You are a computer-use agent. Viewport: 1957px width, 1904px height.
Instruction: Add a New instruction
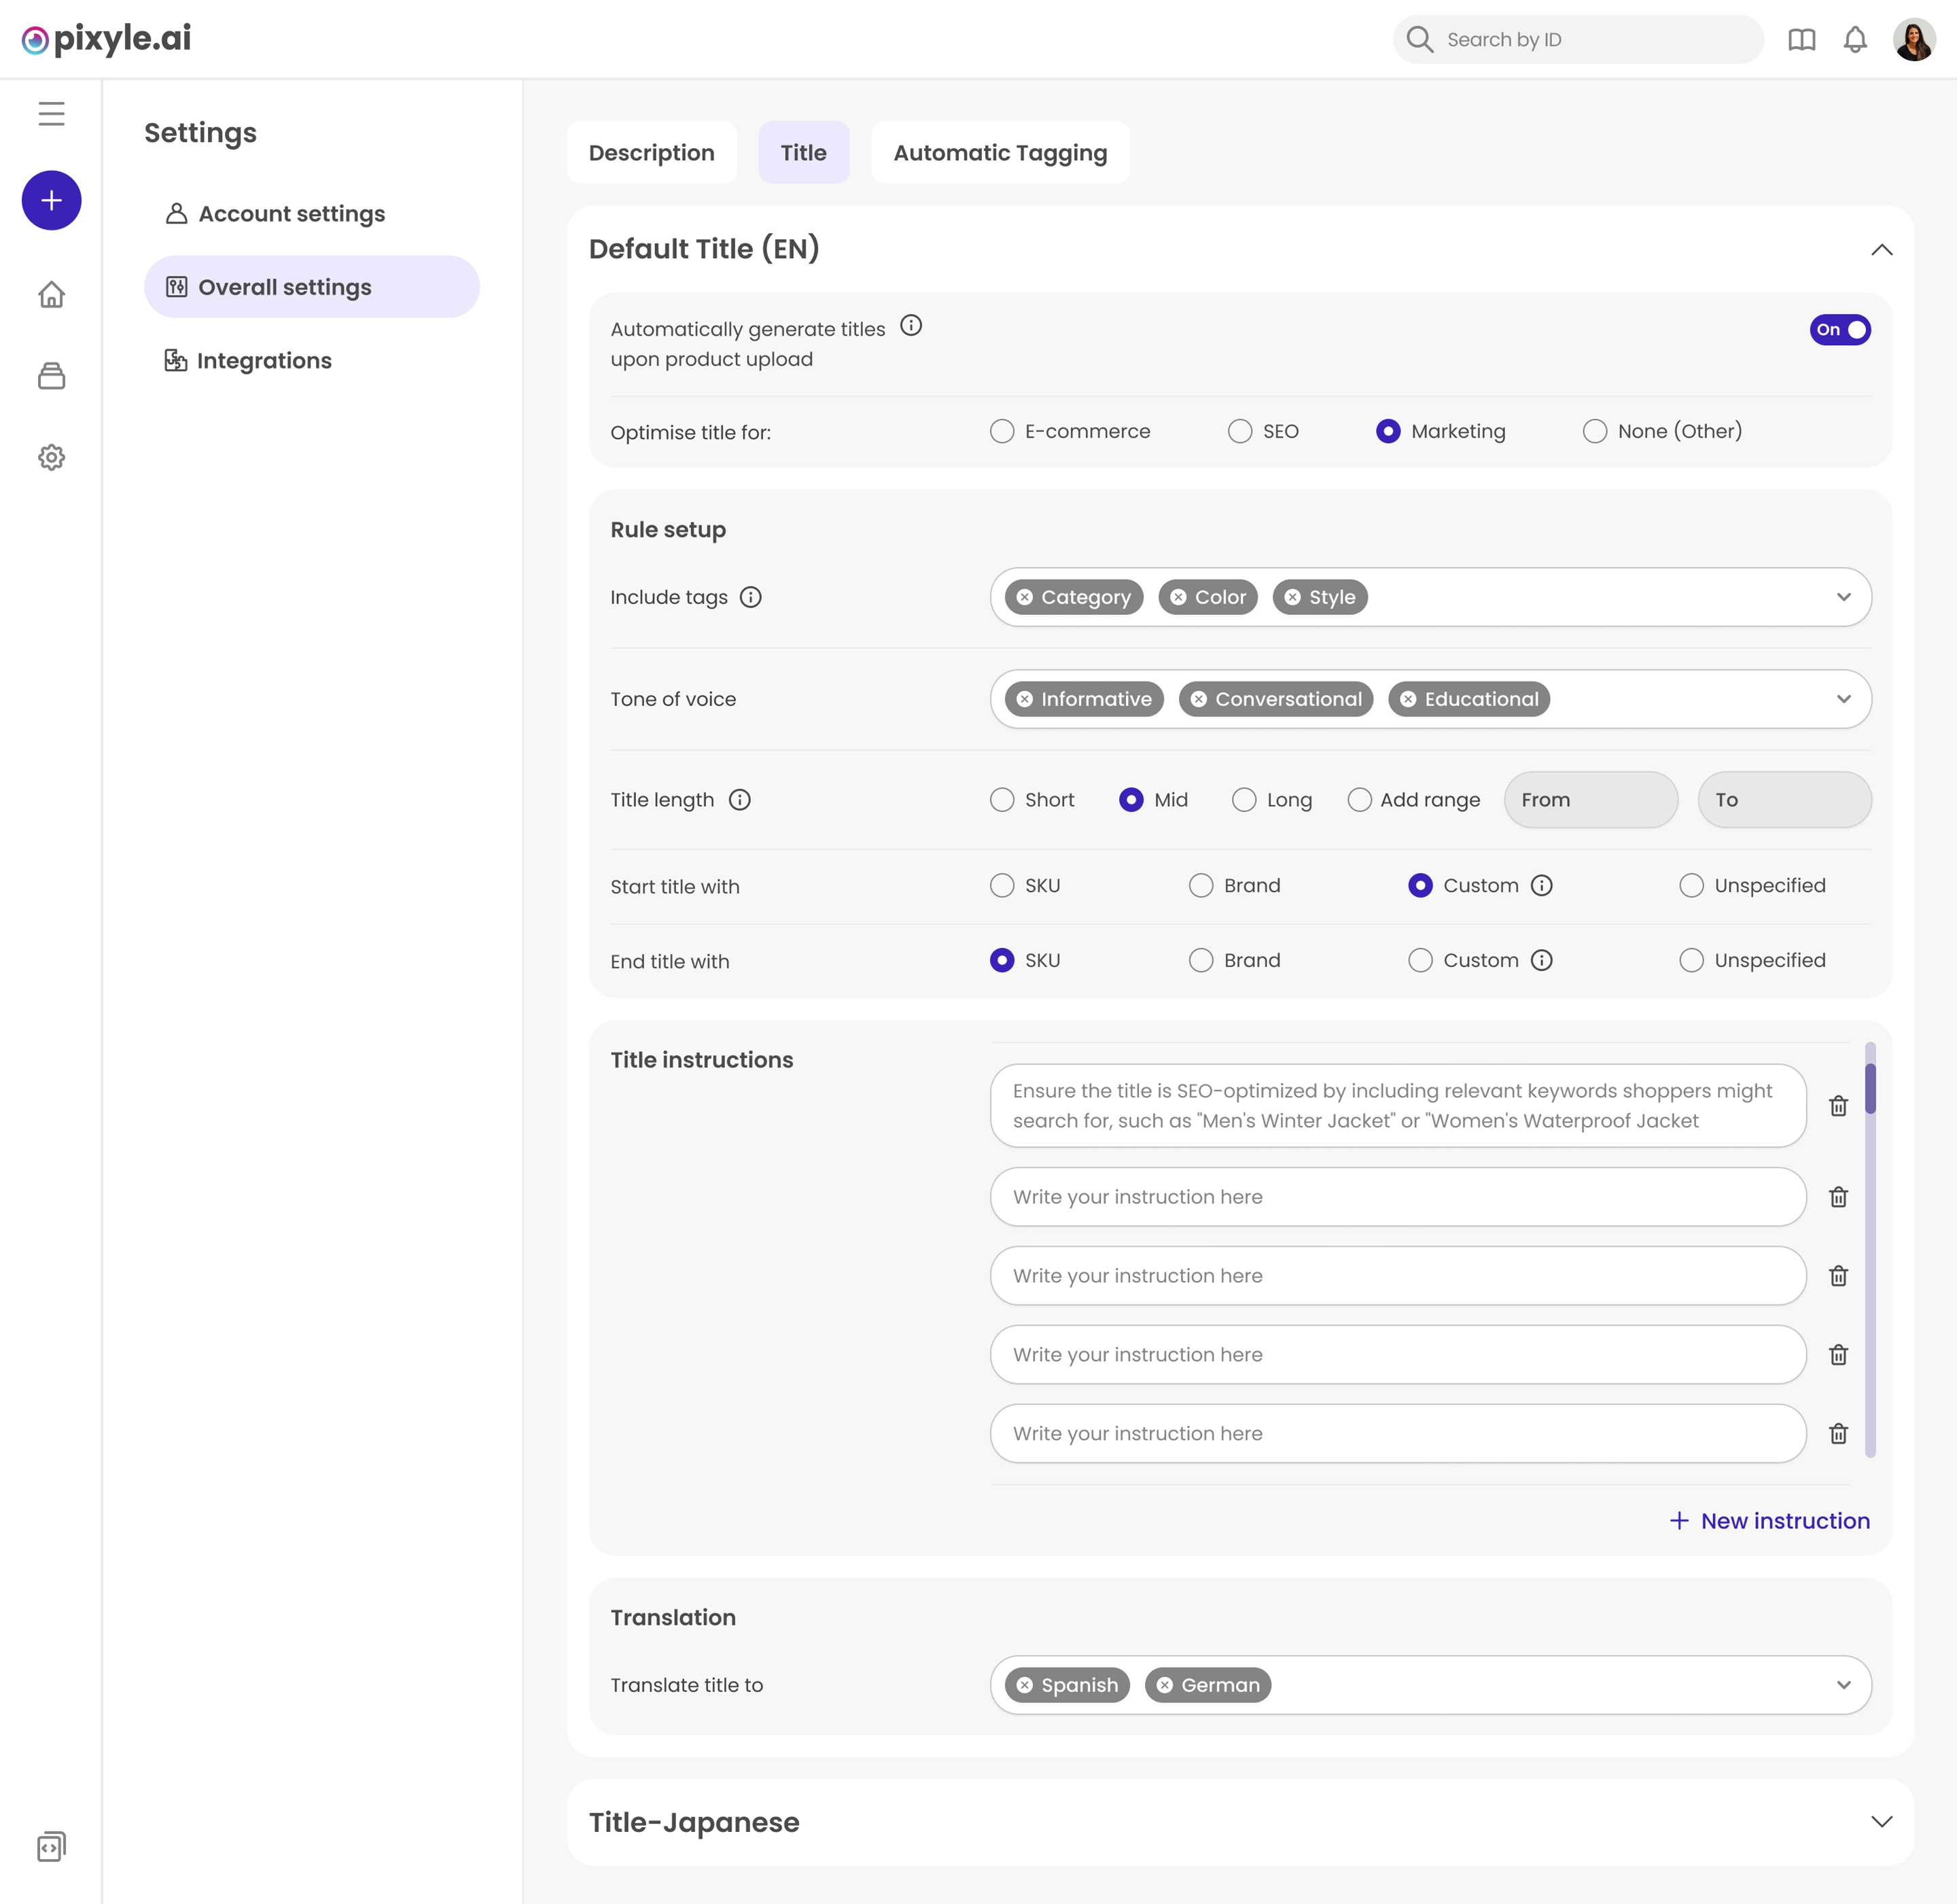pos(1769,1521)
